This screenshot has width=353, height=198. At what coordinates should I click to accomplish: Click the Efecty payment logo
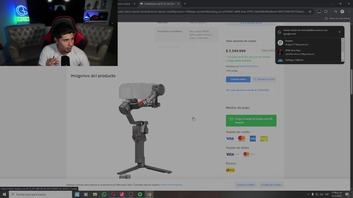pyautogui.click(x=231, y=170)
